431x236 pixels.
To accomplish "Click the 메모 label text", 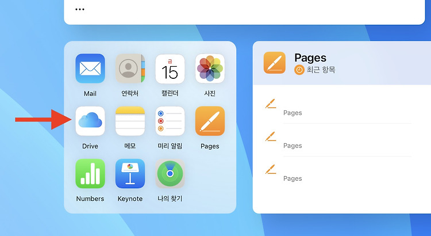I will [130, 146].
